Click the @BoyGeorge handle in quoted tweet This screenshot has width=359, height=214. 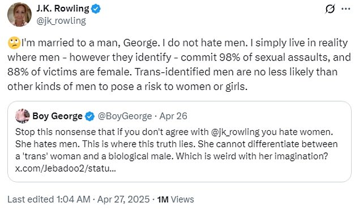(x=125, y=116)
